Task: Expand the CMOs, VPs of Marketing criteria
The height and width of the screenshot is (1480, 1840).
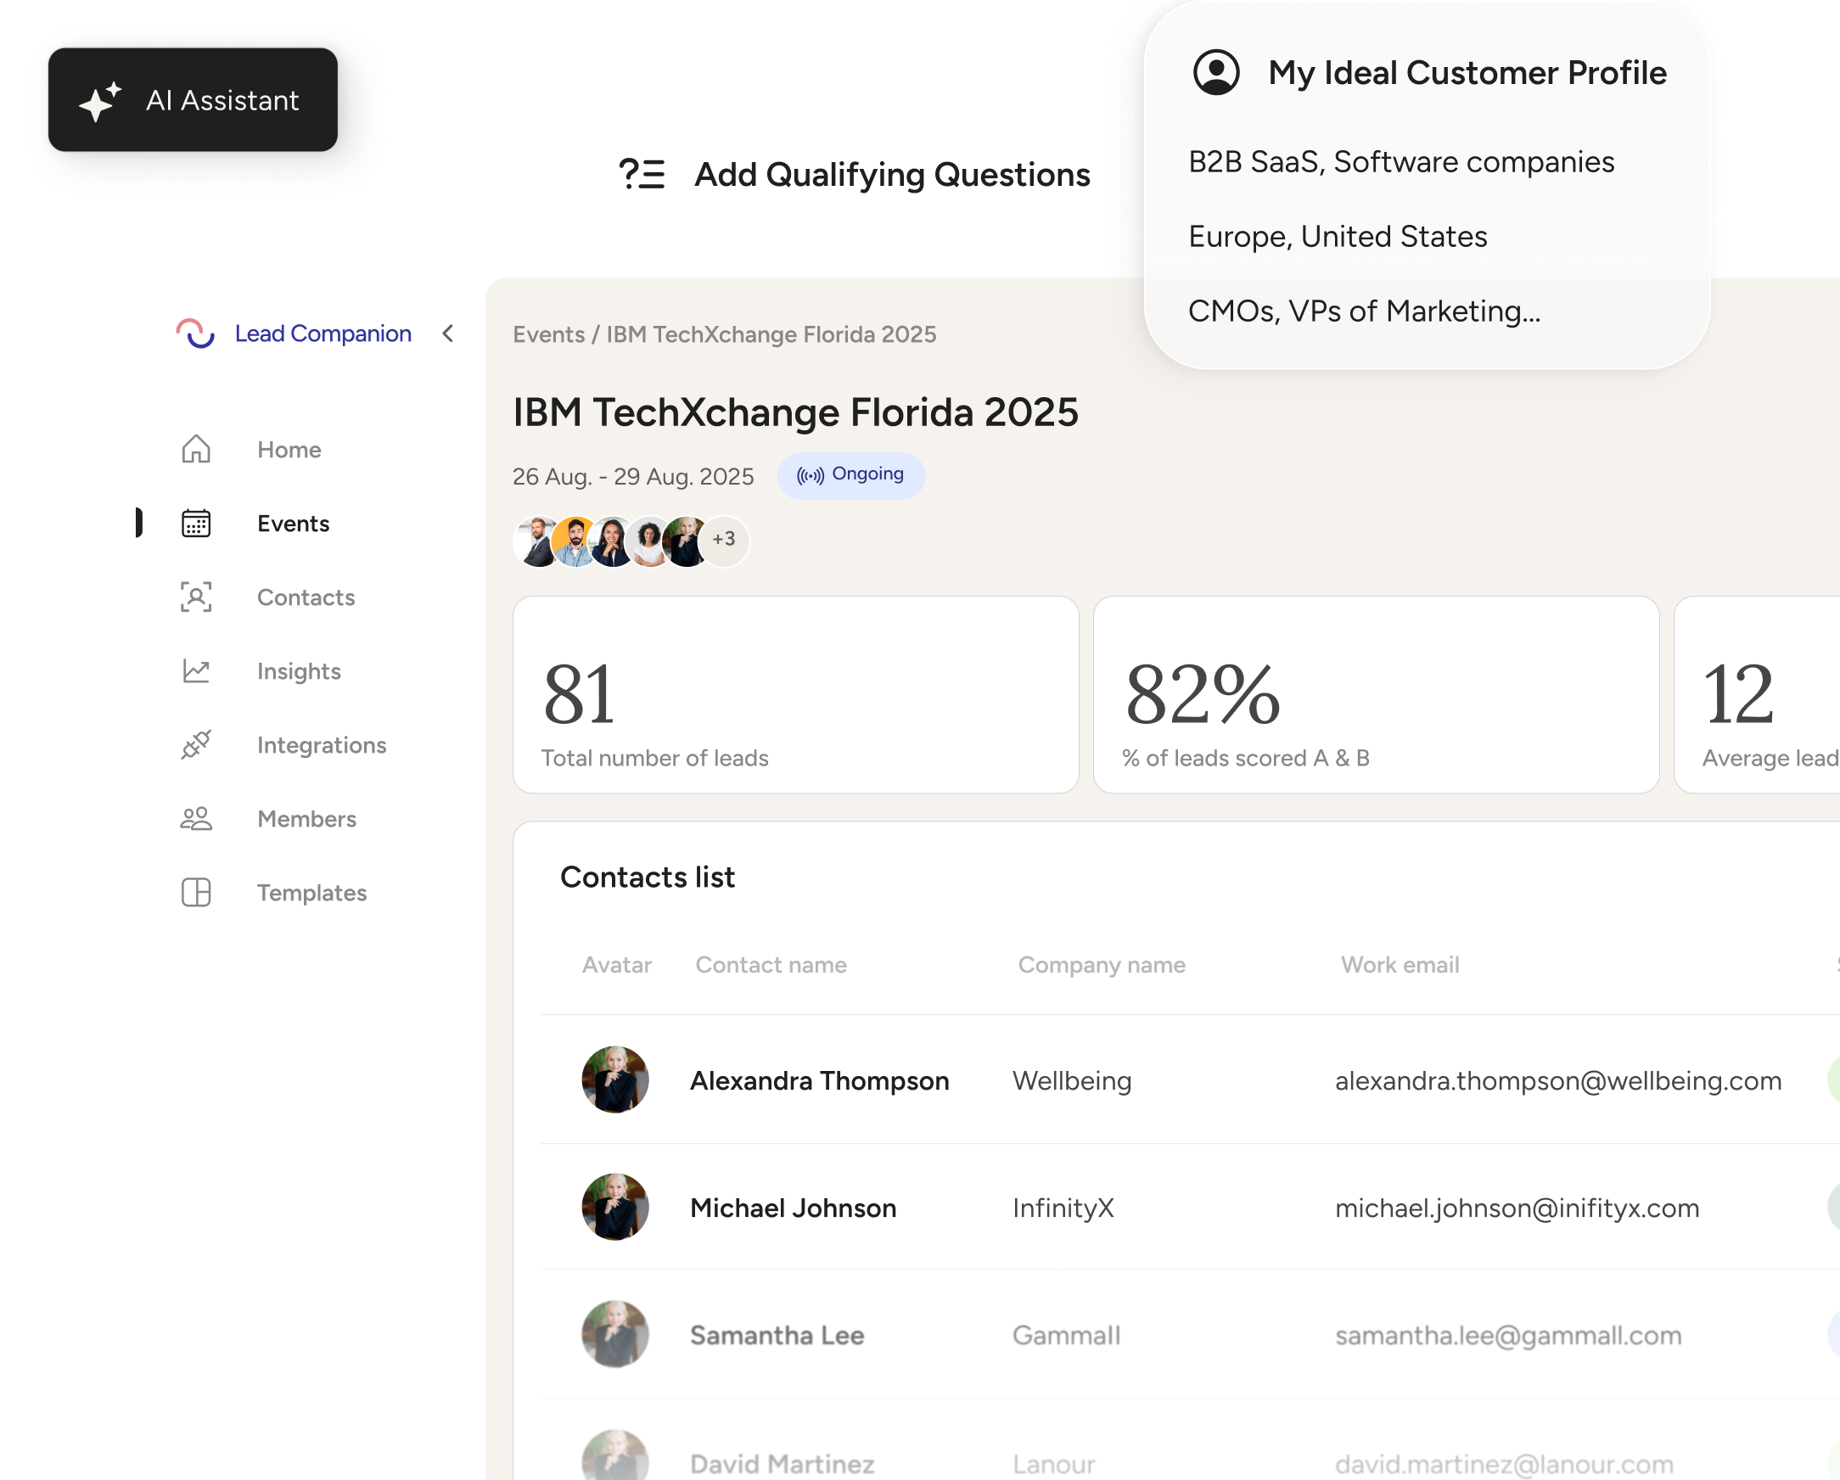Action: (1364, 311)
